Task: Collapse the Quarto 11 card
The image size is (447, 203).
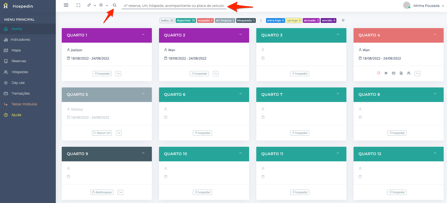Action: (x=338, y=153)
